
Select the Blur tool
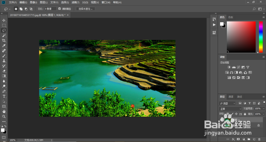coord(4,81)
